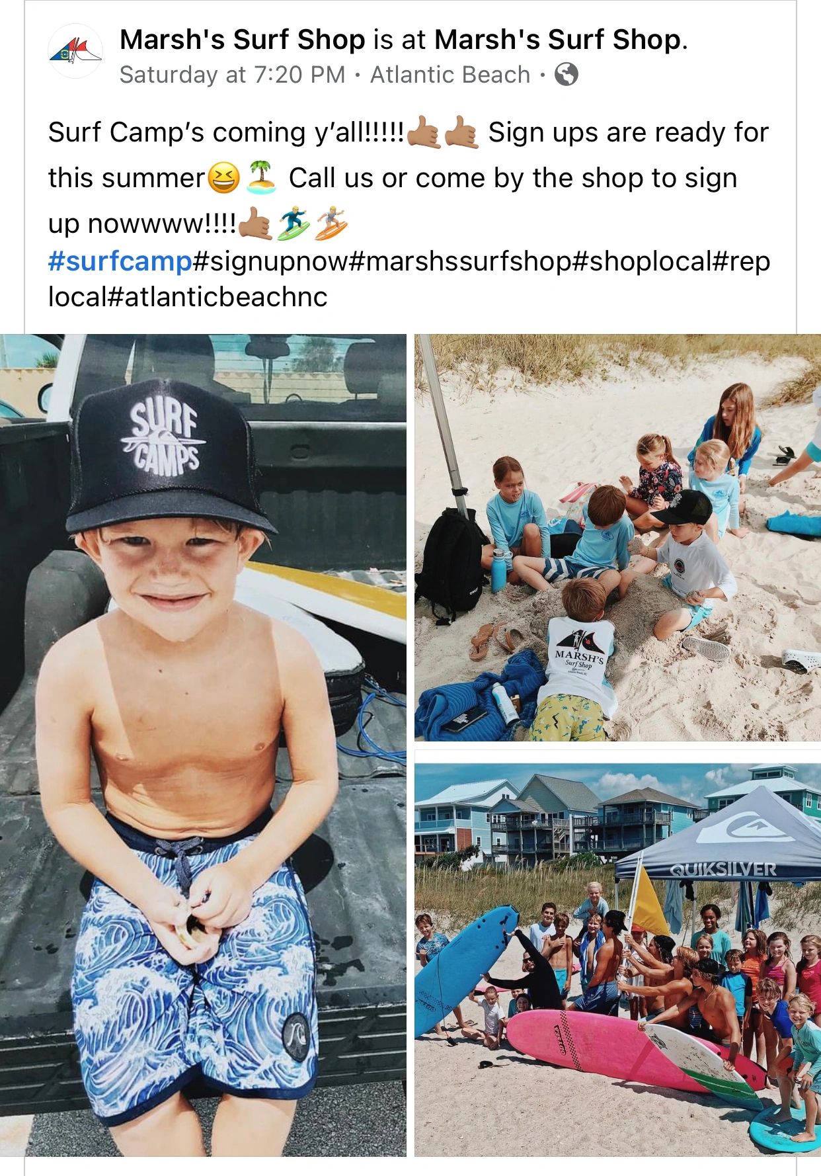This screenshot has height=1176, width=821.
Task: Open the Marsh's Surf Shop page name
Action: point(243,40)
